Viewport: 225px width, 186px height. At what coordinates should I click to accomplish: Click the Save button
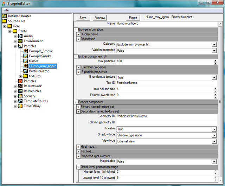point(83,18)
